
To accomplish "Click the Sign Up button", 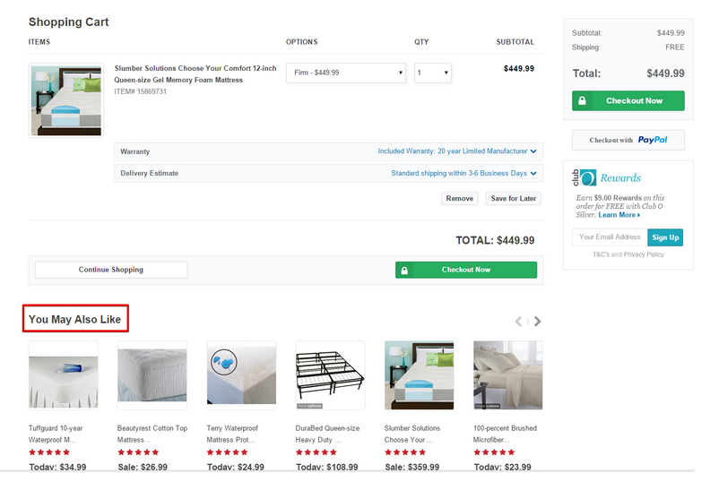I will 665,237.
